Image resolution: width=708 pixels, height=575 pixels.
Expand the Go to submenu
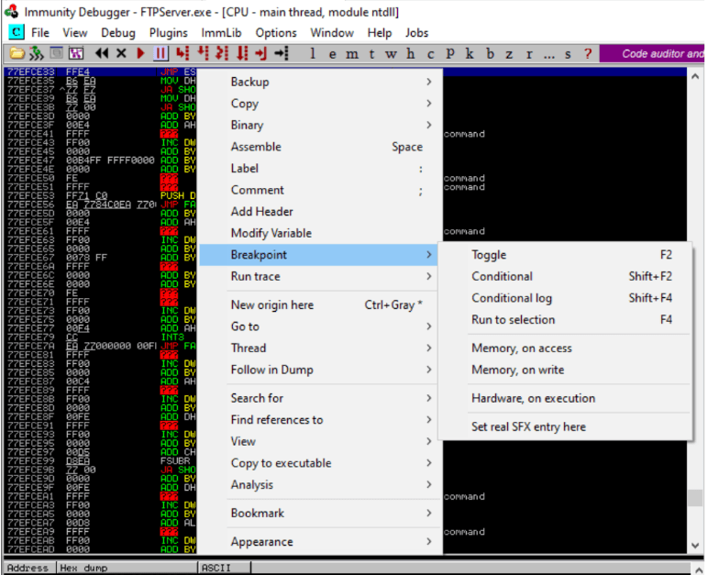[x=320, y=326]
